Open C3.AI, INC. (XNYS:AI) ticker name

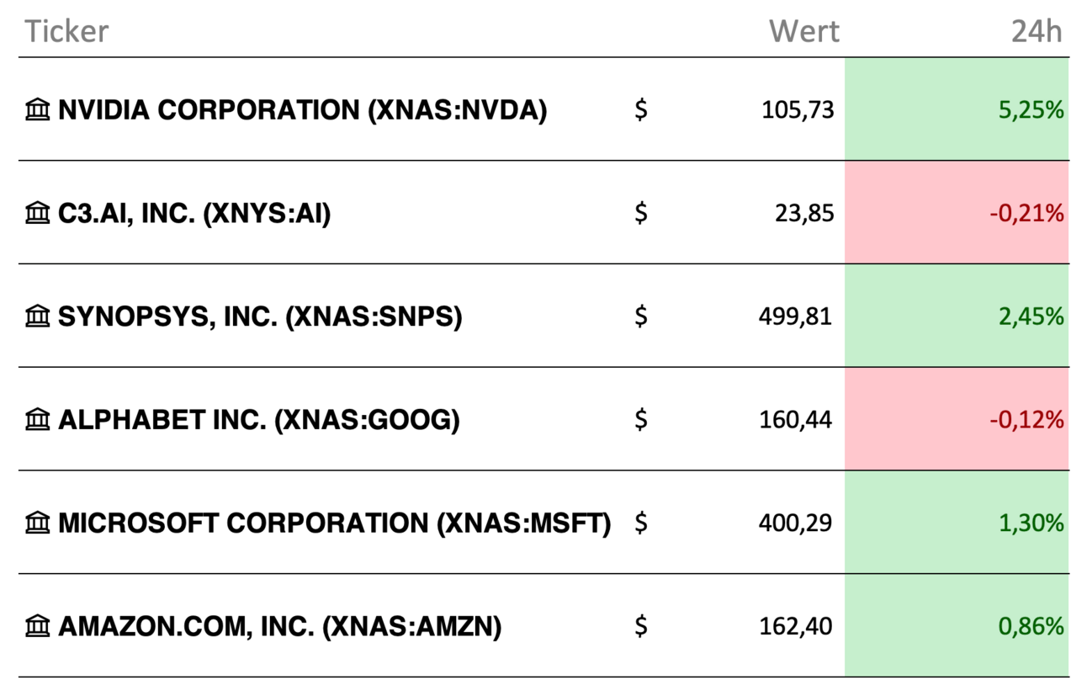click(194, 214)
